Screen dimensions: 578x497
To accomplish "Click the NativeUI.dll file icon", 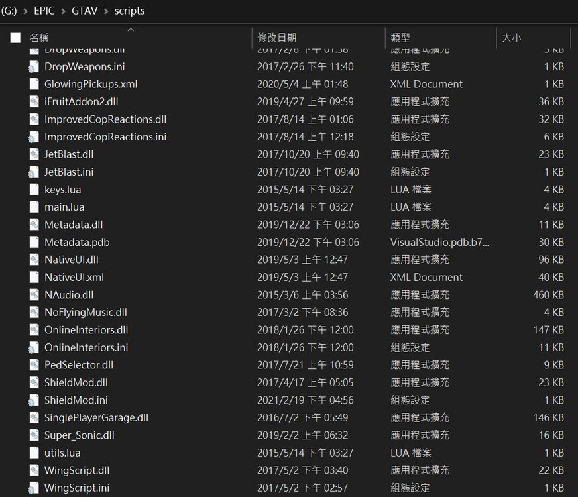I will click(x=34, y=259).
